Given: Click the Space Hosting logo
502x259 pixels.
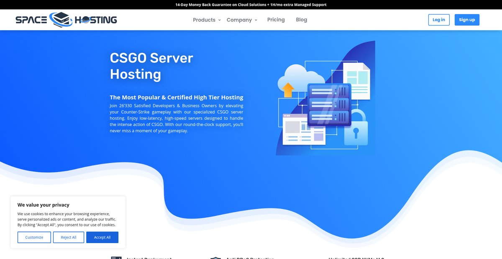Looking at the screenshot, I should (66, 20).
